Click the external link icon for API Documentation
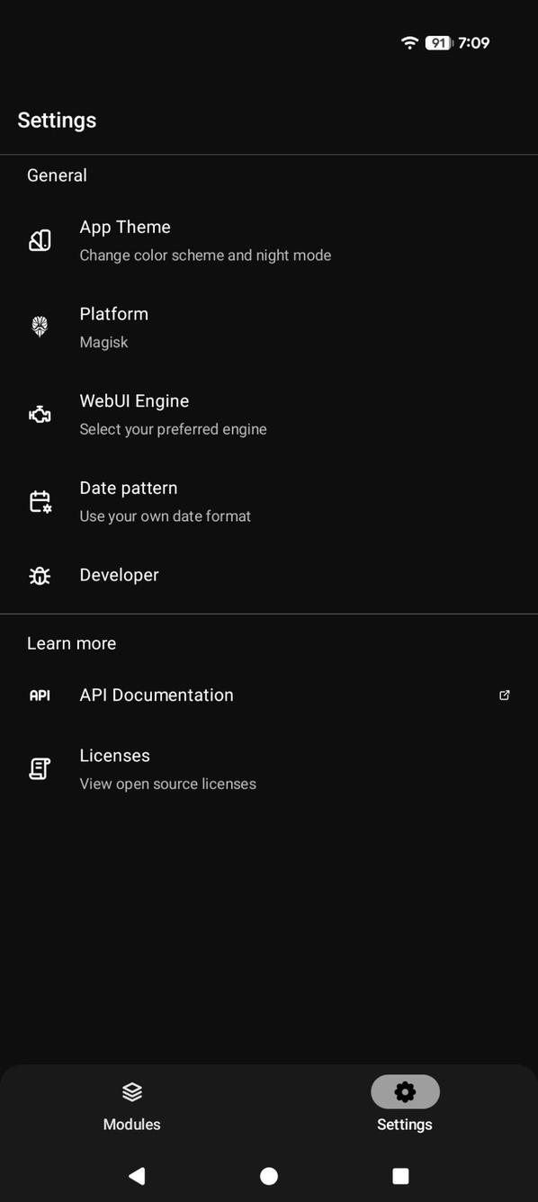The height and width of the screenshot is (1202, 538). point(505,695)
